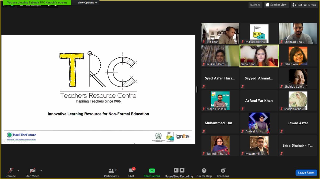This screenshot has width=320, height=179.
Task: Select Muzammil S thumbnail
Action: point(259,145)
